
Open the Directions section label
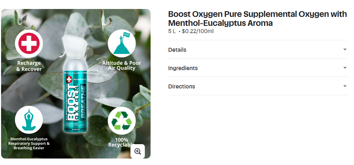pos(181,86)
